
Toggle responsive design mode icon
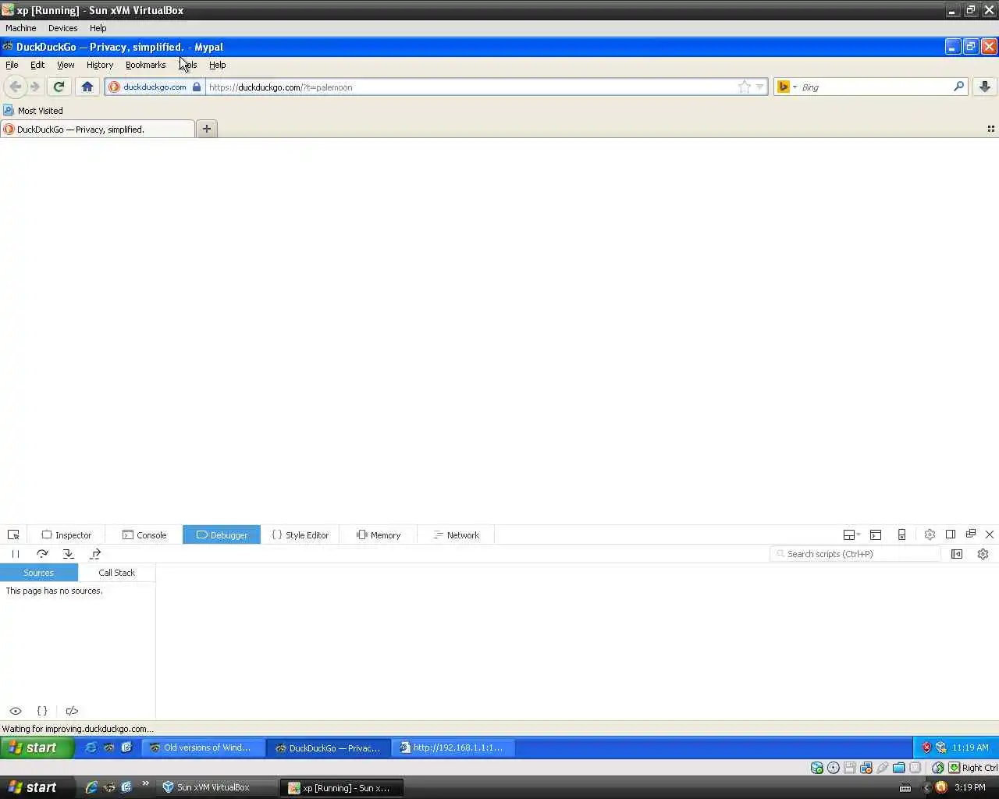point(901,534)
